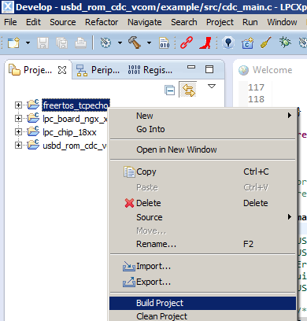The image size is (307, 321).
Task: Open the Search menu
Action: click(184, 22)
